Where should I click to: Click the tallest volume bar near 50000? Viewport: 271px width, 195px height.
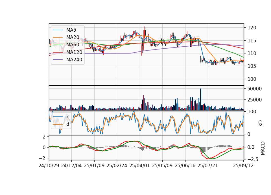coord(201,99)
